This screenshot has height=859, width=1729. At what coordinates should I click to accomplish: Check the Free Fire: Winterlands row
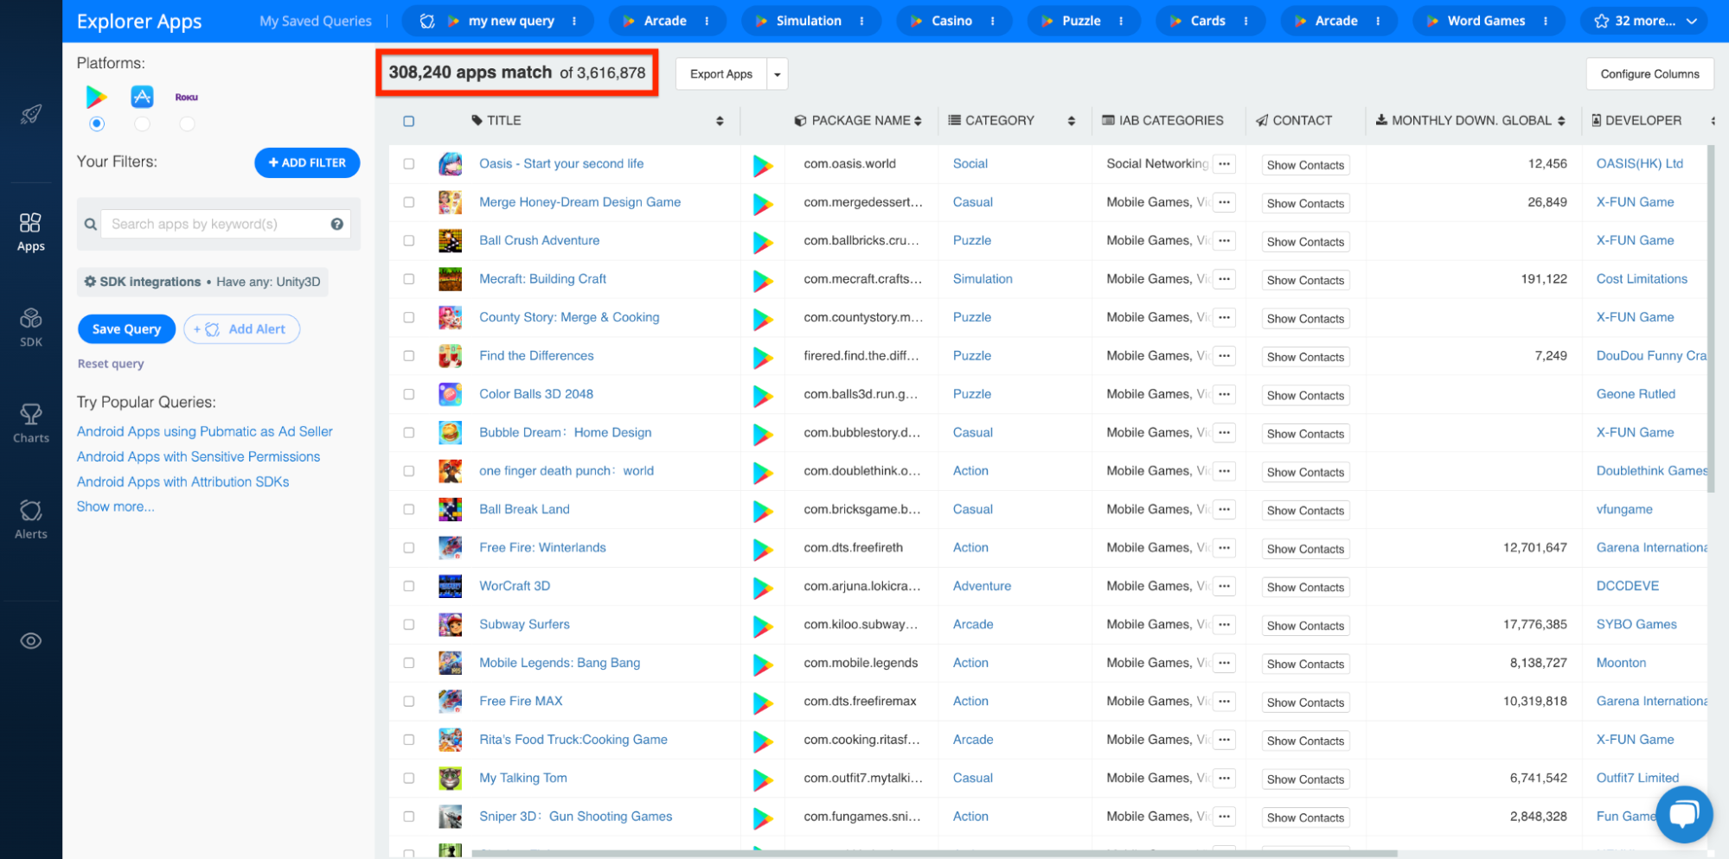pos(409,547)
